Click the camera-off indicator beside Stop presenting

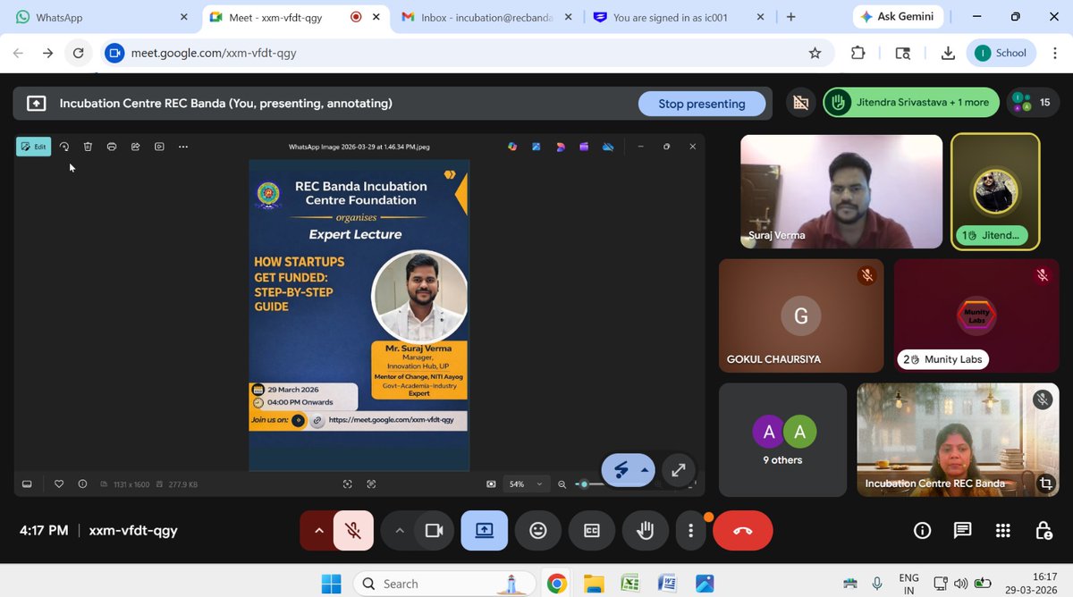click(801, 104)
